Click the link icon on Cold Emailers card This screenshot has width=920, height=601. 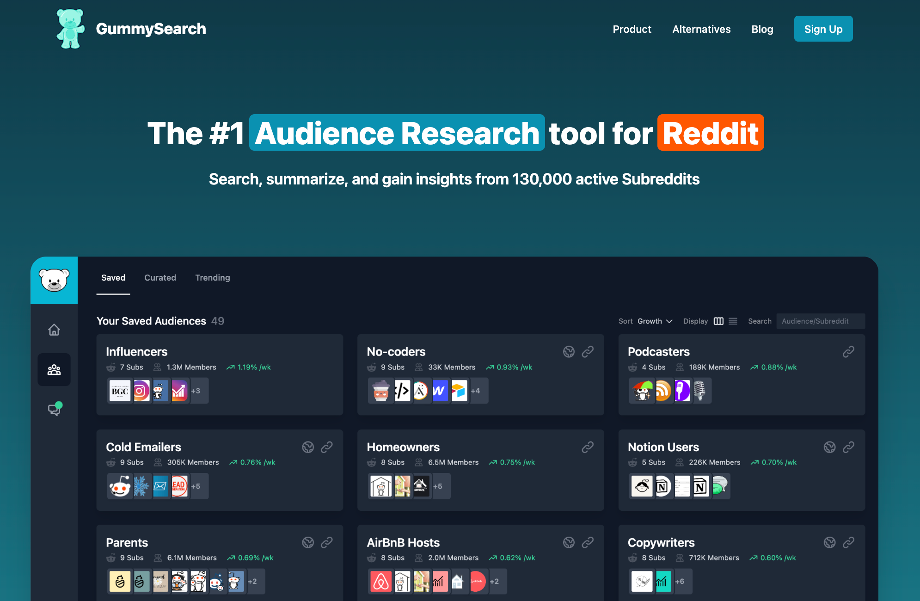pos(327,447)
